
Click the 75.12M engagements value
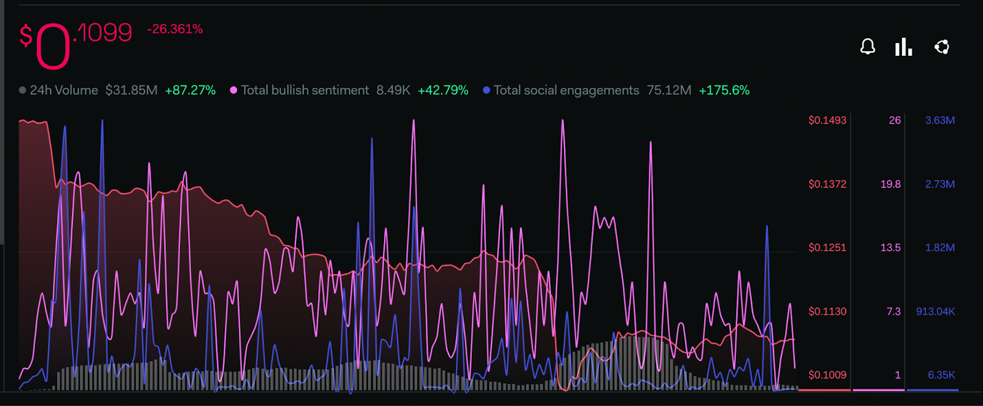pyautogui.click(x=669, y=90)
